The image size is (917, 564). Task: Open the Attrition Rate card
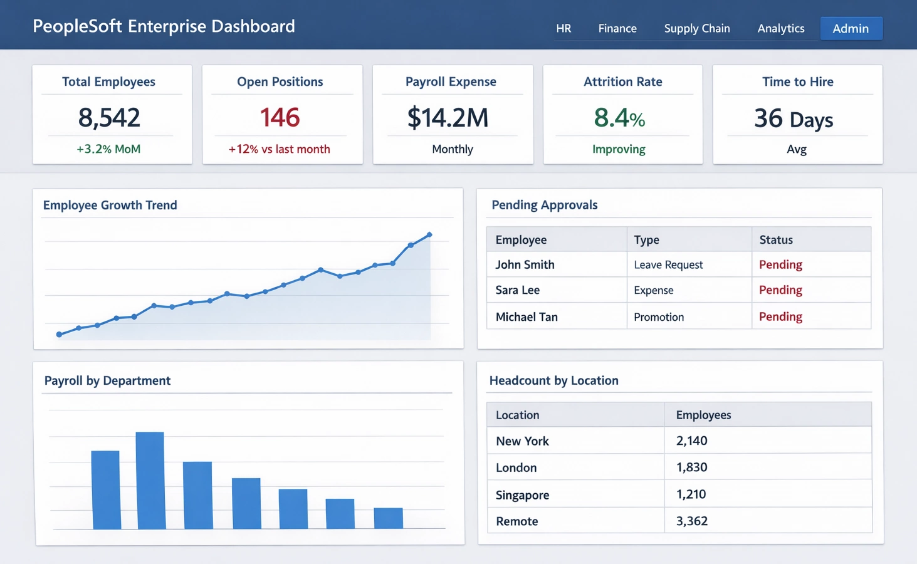pyautogui.click(x=622, y=115)
